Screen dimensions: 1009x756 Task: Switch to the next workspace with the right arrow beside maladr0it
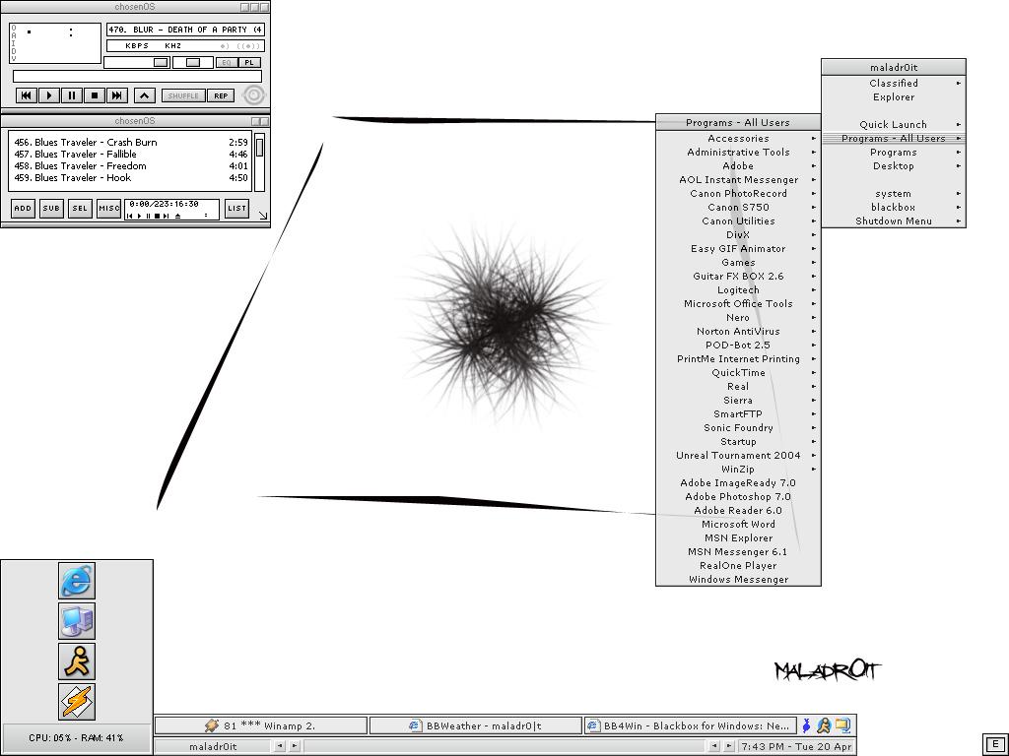point(294,746)
